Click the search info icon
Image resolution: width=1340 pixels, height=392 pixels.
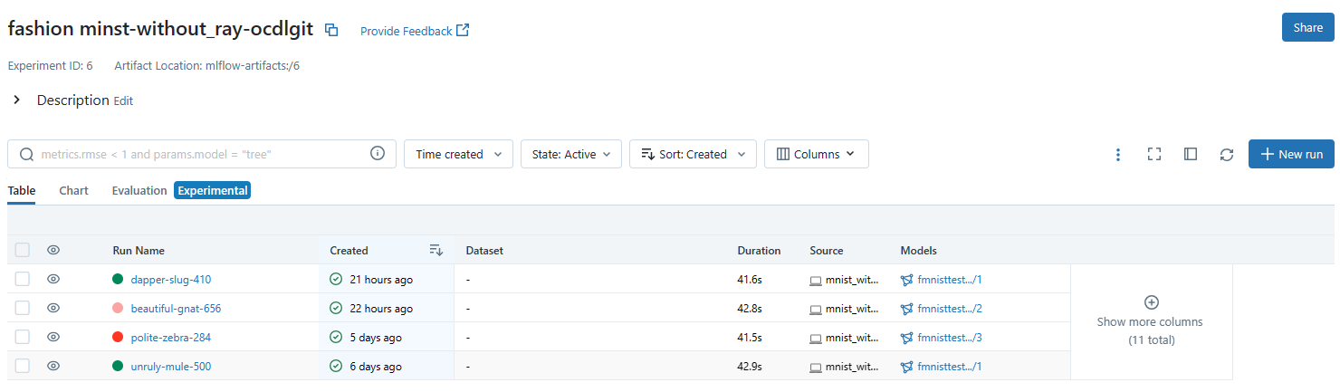point(378,154)
